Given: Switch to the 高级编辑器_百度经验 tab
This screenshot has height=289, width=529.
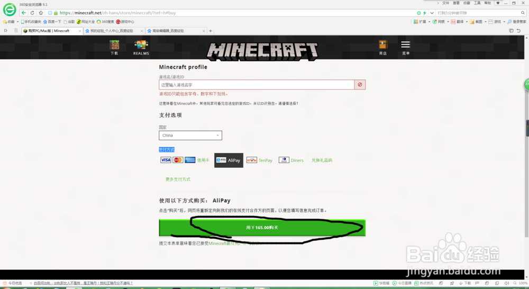Looking at the screenshot, I should coord(176,31).
